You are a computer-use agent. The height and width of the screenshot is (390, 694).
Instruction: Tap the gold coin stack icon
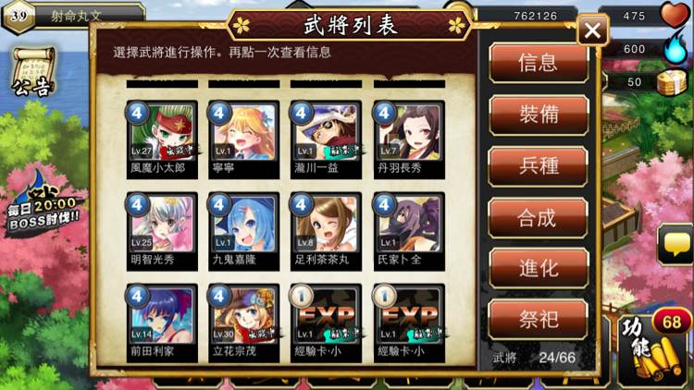tap(673, 82)
